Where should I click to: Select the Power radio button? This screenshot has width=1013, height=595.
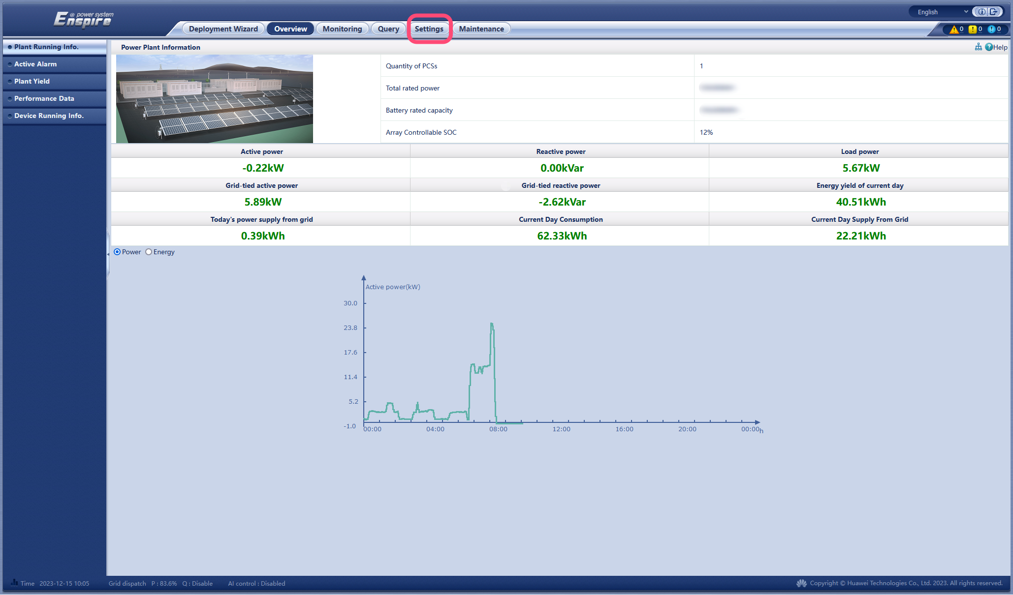tap(117, 252)
